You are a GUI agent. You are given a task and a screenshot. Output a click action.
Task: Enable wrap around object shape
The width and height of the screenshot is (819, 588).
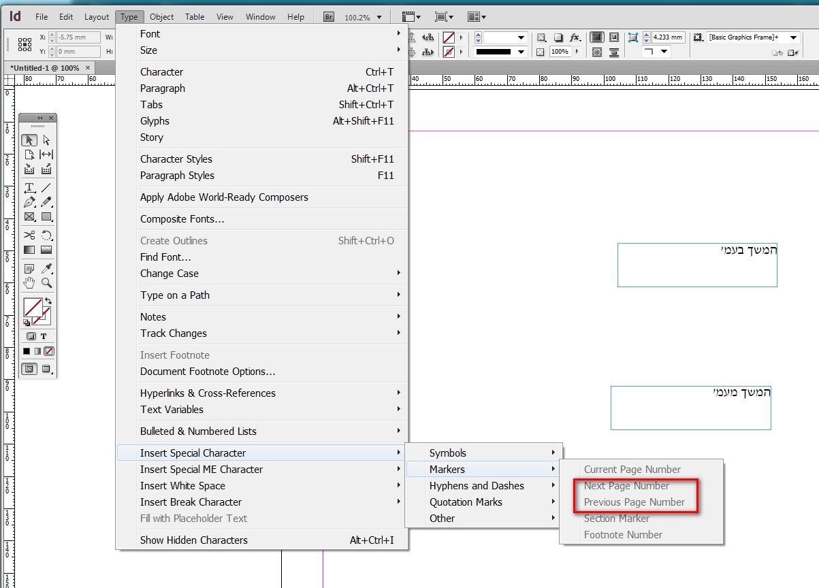[x=596, y=52]
